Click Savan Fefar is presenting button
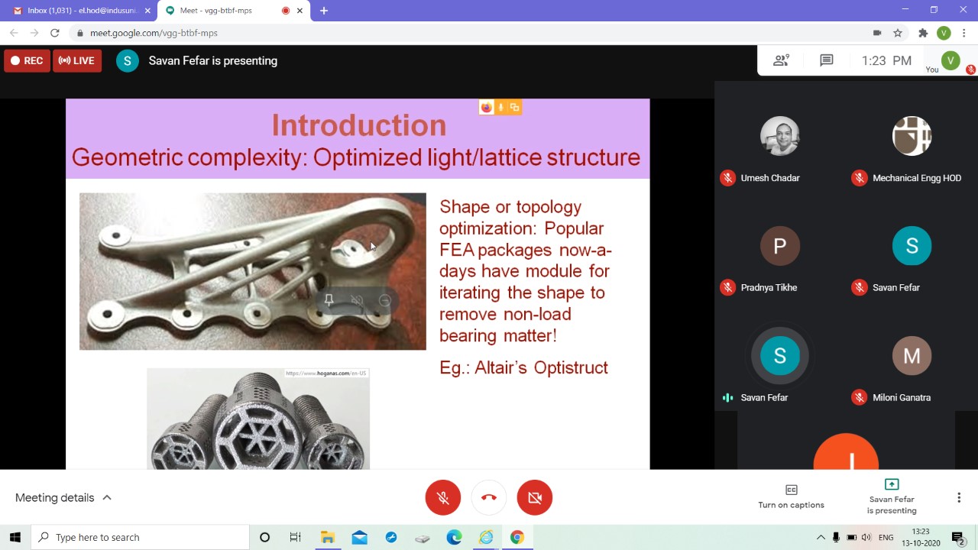The image size is (978, 550). click(x=891, y=497)
